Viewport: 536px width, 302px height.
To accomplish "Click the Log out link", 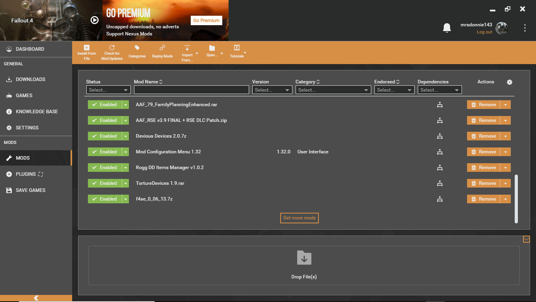I will pyautogui.click(x=484, y=32).
